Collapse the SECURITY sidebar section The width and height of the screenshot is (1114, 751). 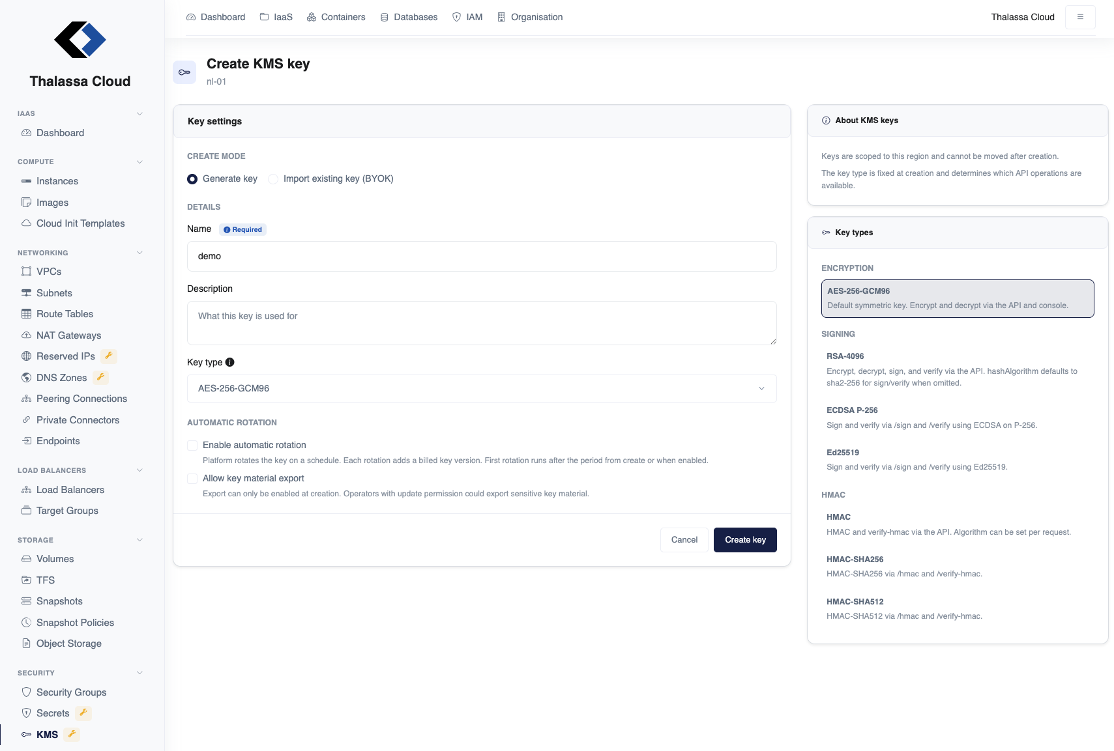(139, 673)
